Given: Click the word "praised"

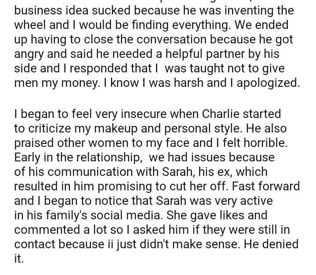Looking at the screenshot, I should click(34, 143).
